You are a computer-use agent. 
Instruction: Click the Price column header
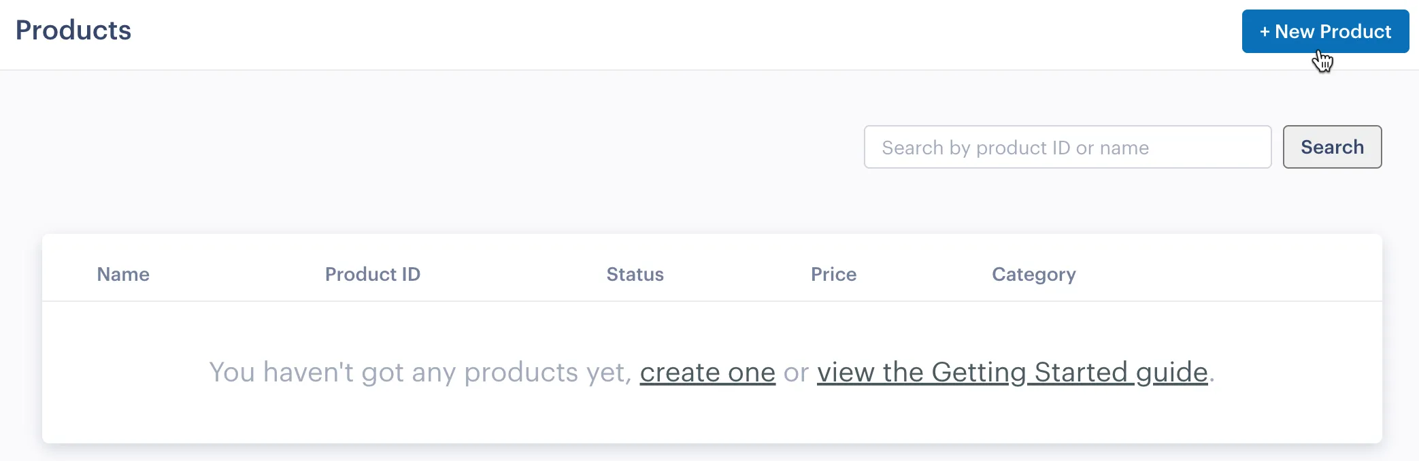pos(833,275)
